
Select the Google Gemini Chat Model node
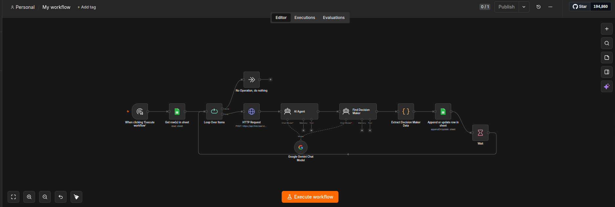pos(301,147)
